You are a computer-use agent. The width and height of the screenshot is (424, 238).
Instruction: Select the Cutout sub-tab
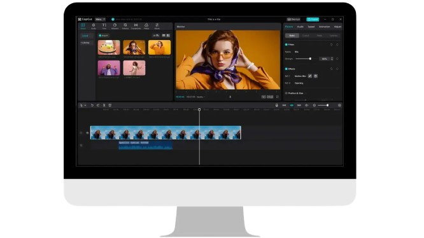point(306,36)
